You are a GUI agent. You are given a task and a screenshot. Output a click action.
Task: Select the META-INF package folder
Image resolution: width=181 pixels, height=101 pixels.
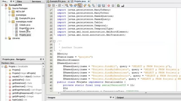20,12
